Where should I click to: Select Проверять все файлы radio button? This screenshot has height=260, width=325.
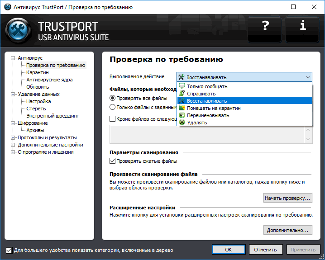[x=112, y=98]
